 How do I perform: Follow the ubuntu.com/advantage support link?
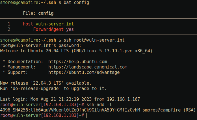[84, 72]
